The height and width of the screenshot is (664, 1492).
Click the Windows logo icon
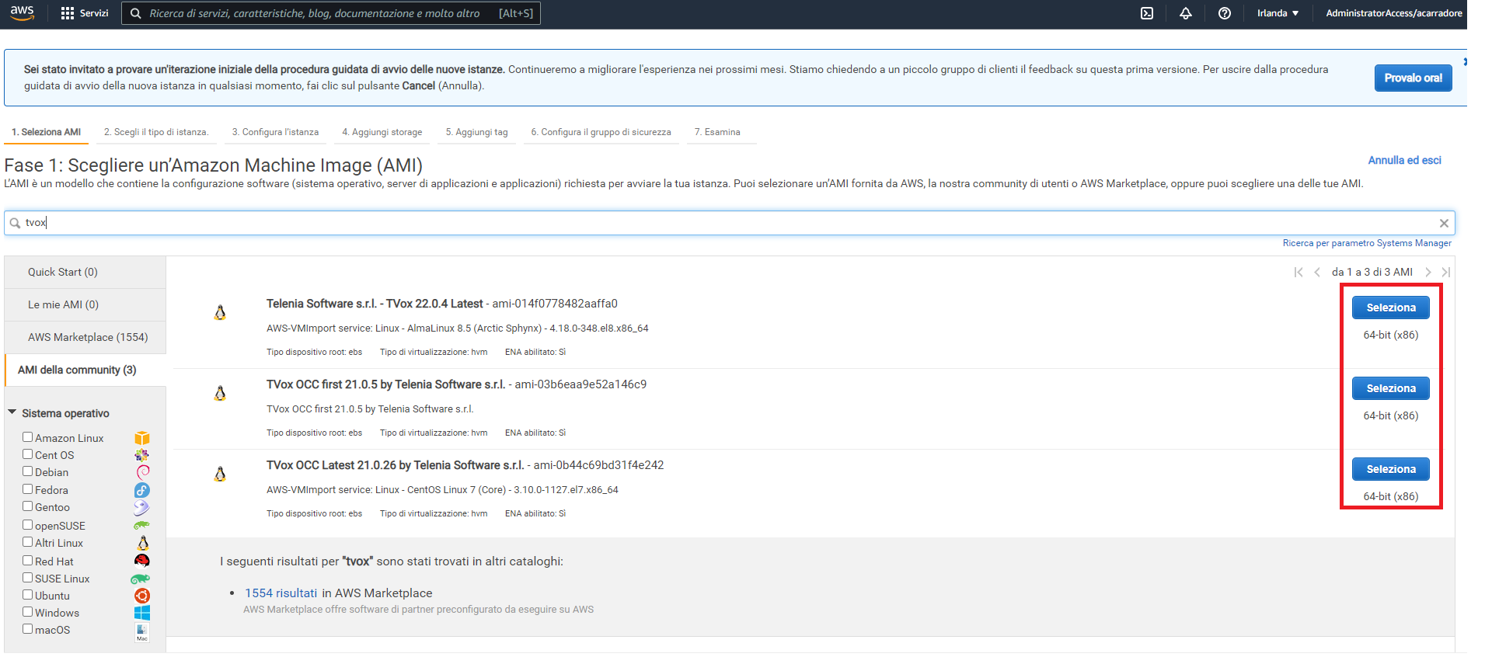(x=142, y=613)
